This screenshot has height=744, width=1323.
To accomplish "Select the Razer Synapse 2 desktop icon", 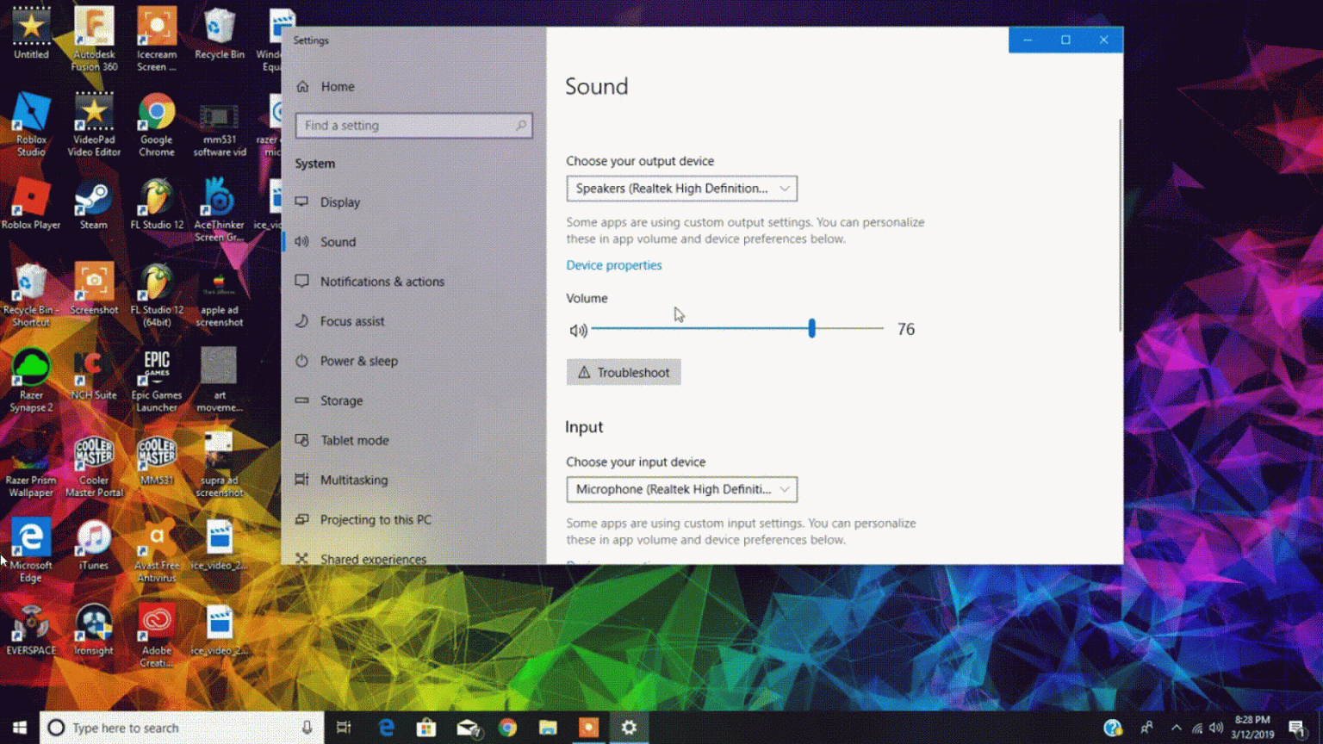I will tap(31, 381).
